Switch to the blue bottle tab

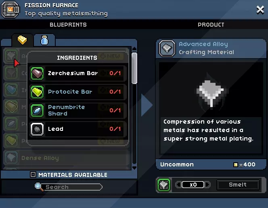pyautogui.click(x=44, y=40)
